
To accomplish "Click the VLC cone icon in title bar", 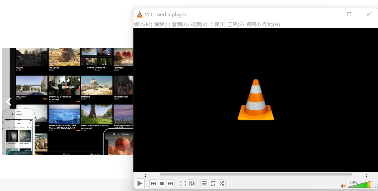I will tap(140, 15).
